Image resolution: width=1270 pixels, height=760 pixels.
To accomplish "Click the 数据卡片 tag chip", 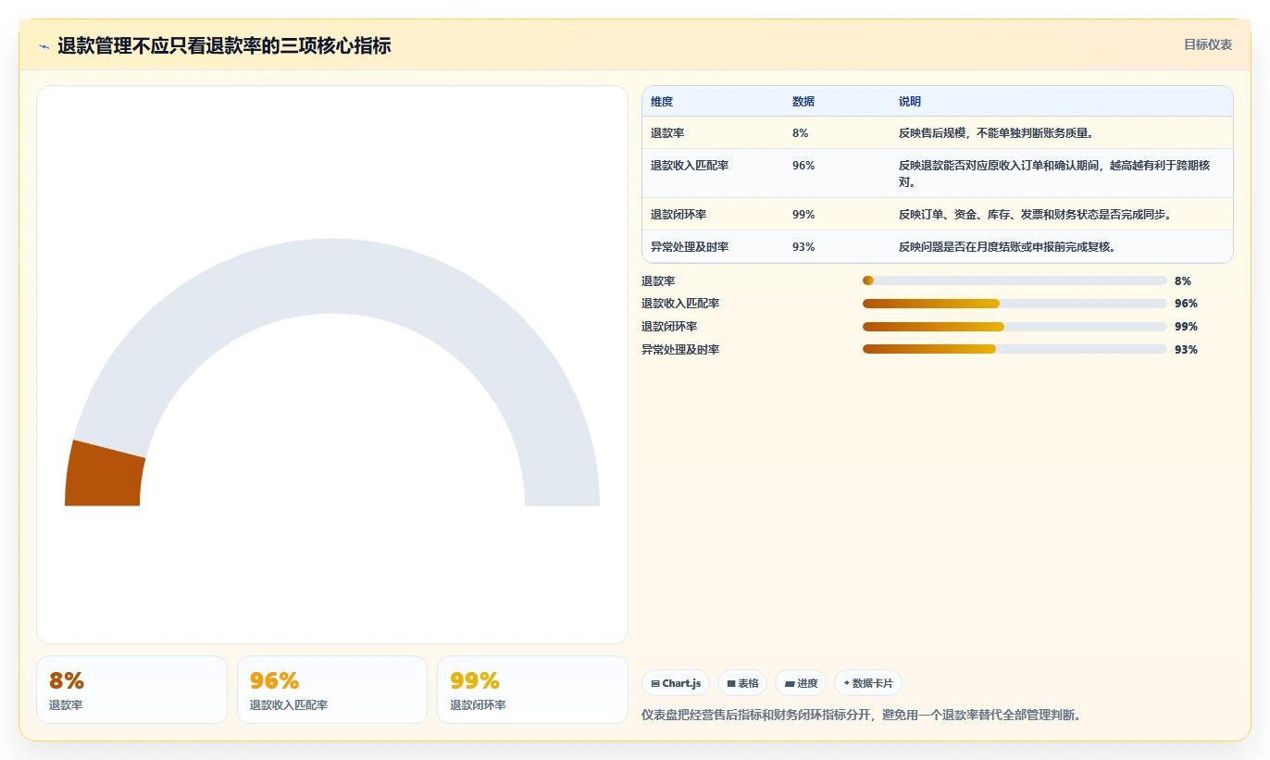I will pos(868,683).
